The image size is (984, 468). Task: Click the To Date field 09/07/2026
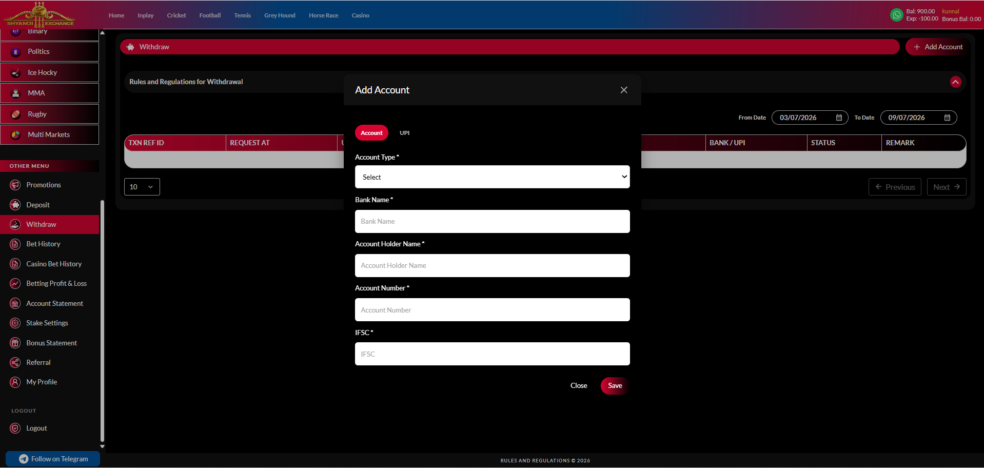[x=918, y=118]
